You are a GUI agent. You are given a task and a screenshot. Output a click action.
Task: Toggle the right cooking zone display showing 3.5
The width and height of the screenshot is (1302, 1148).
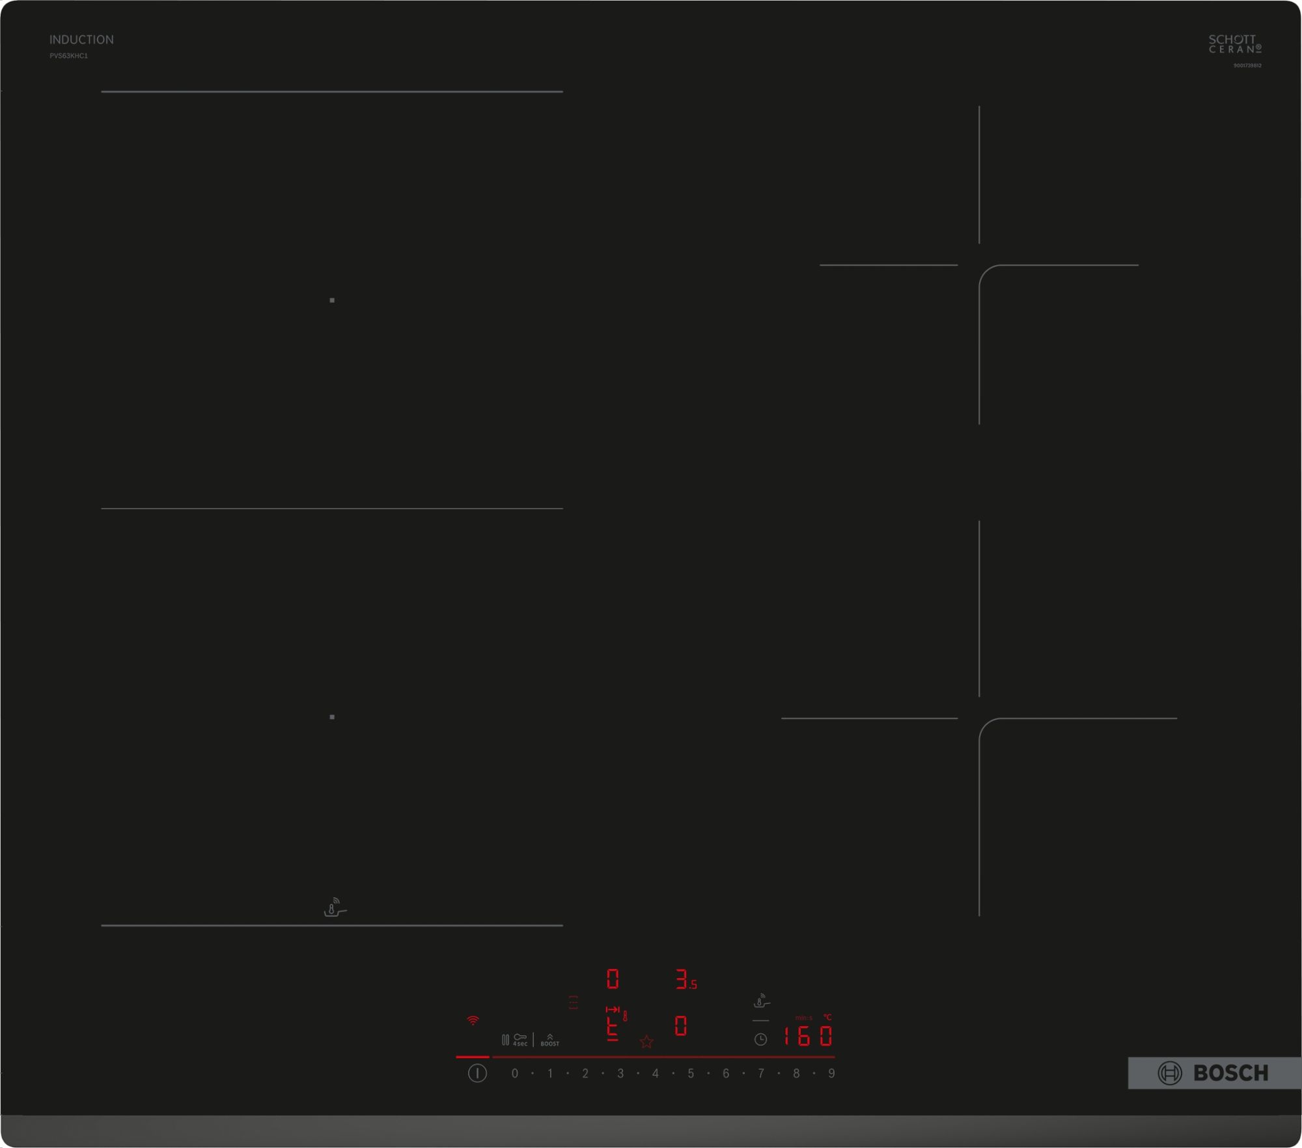[685, 980]
